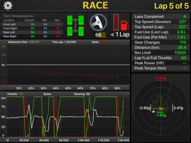Select the Front Right tyre row
The height and width of the screenshot is (143, 191).
[32, 28]
